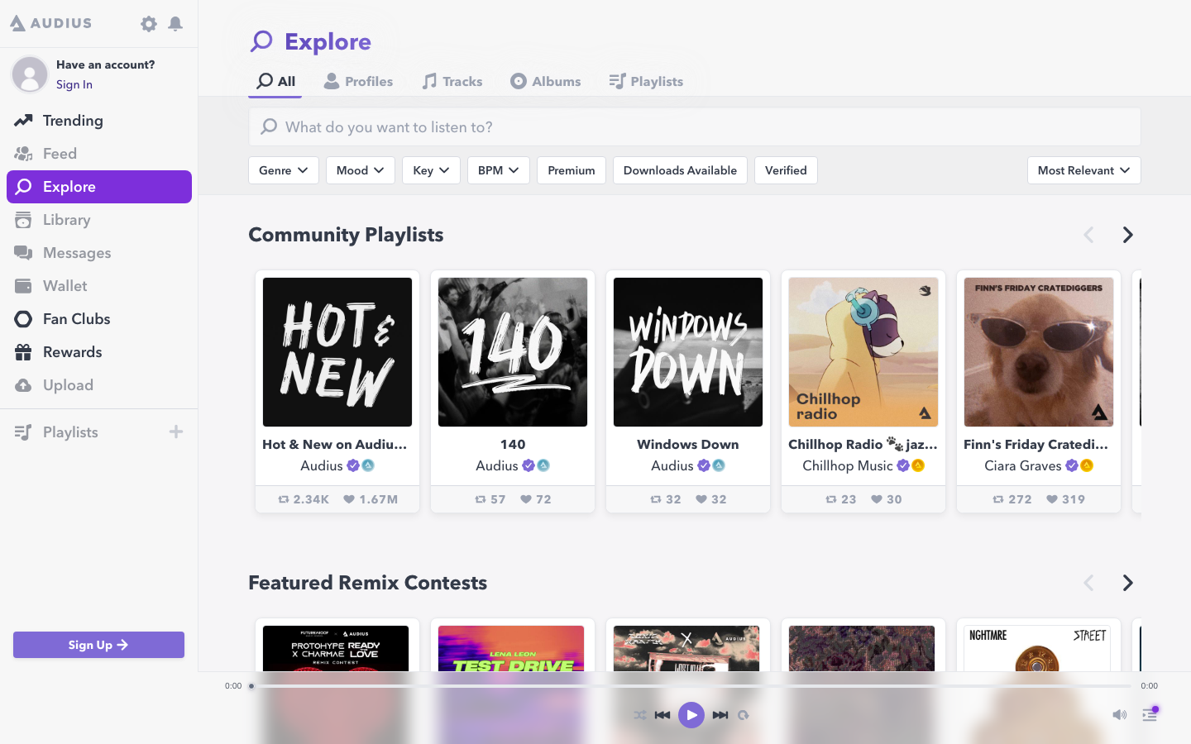
Task: Open the Hot & New on Audius title
Action: click(x=335, y=444)
